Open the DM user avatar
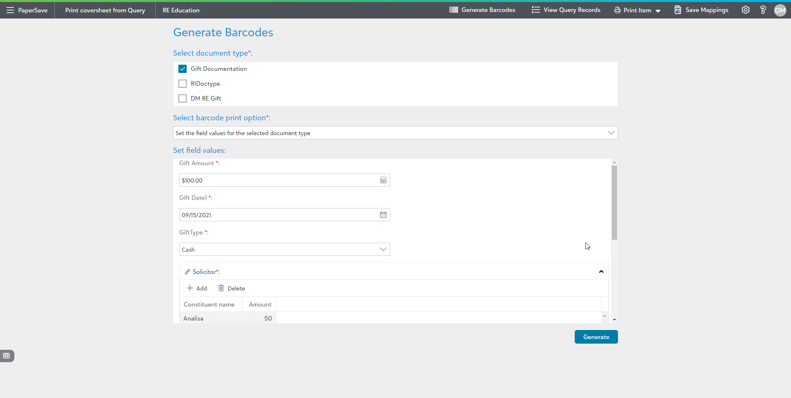 click(x=780, y=10)
